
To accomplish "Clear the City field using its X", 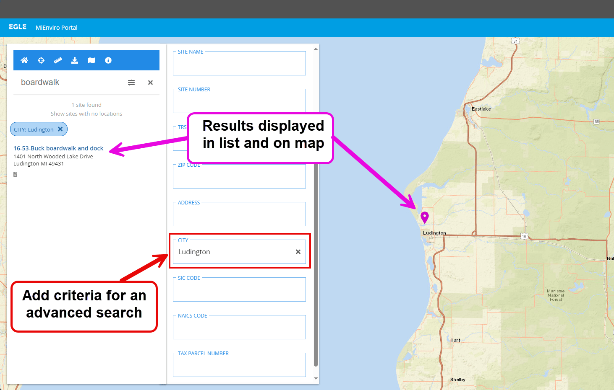I will pyautogui.click(x=298, y=252).
